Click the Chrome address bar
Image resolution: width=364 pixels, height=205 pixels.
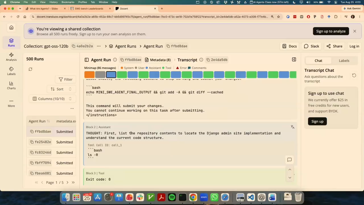pos(152,17)
